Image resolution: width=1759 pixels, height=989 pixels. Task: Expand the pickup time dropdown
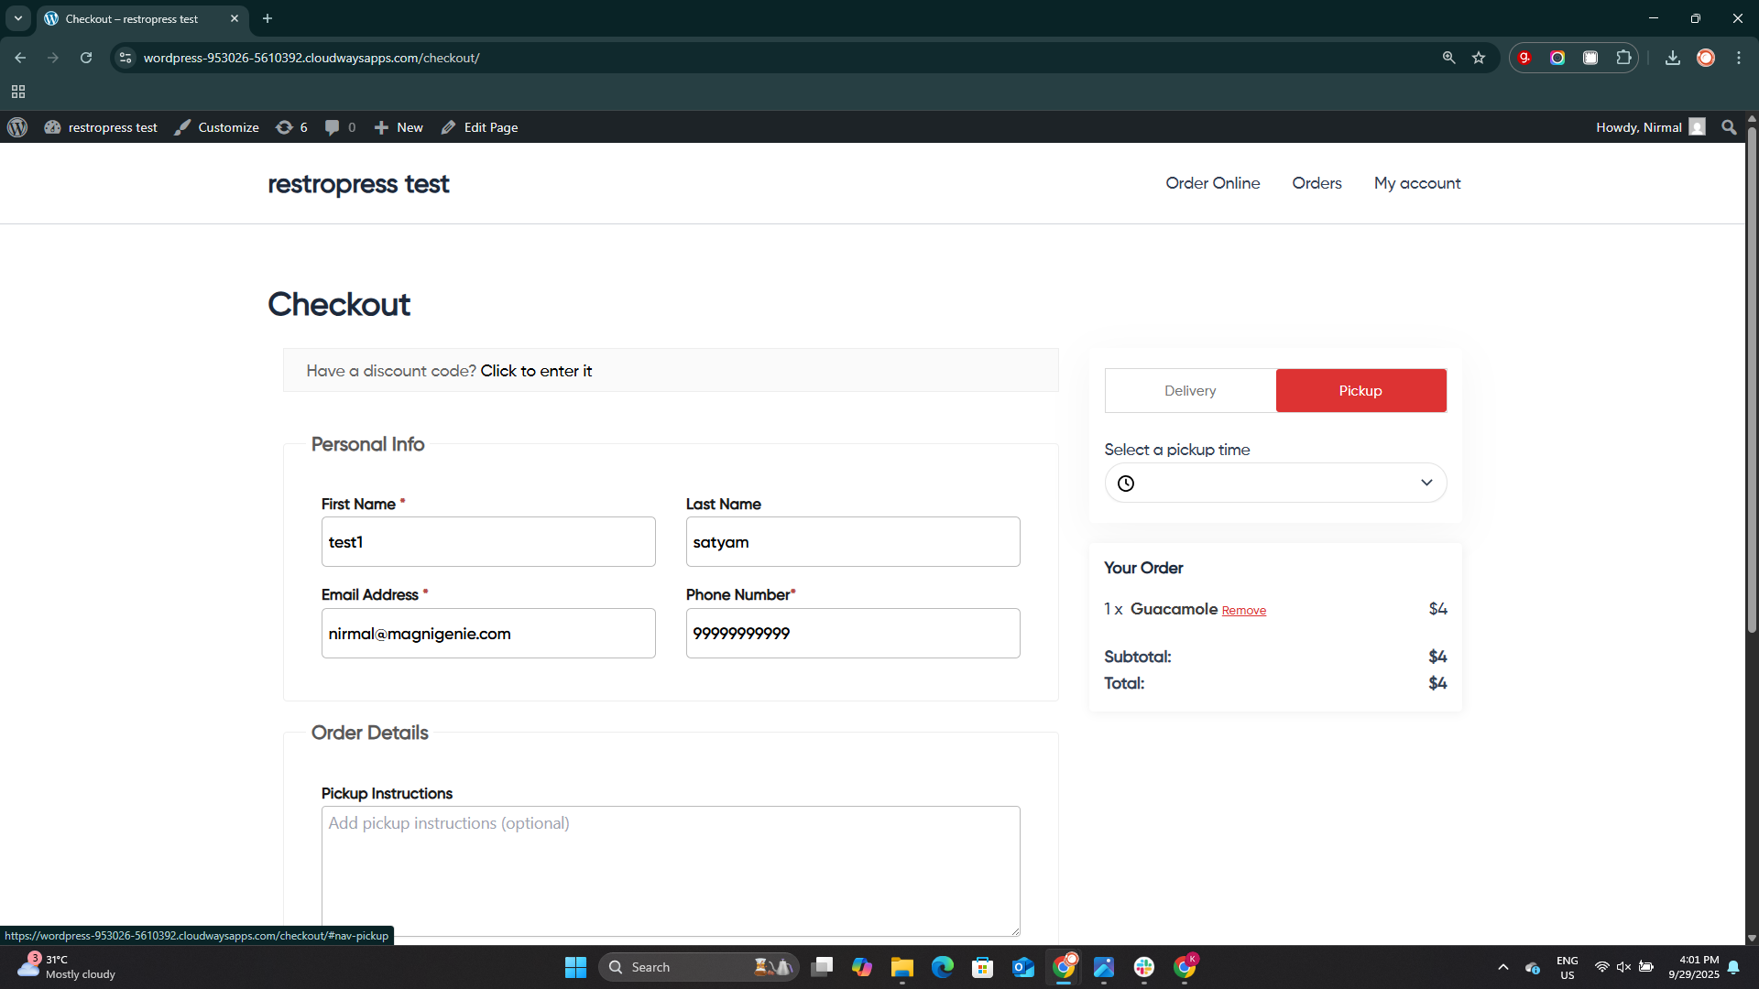tap(1426, 483)
